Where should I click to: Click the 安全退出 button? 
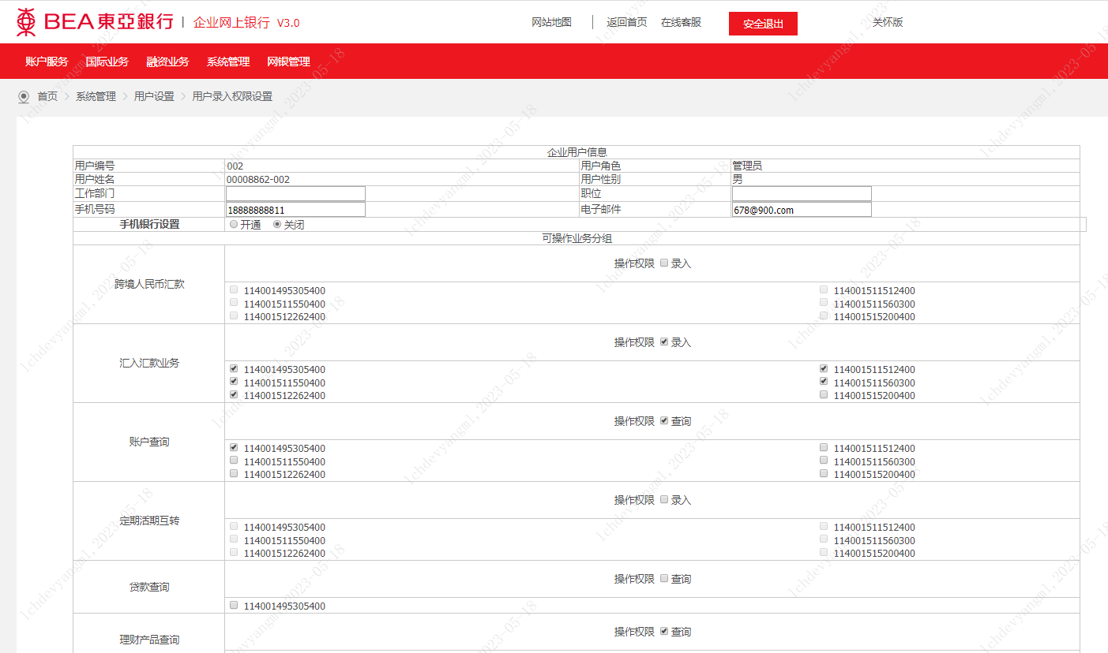pyautogui.click(x=763, y=24)
